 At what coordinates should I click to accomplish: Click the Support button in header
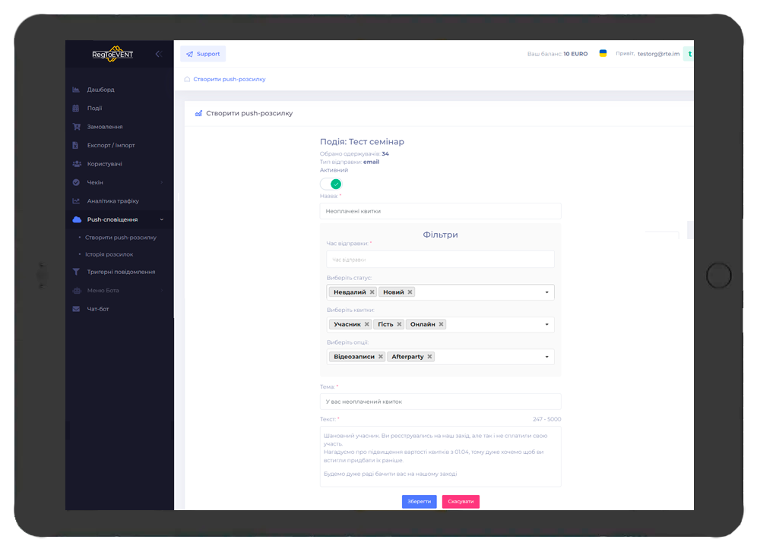[x=203, y=54]
